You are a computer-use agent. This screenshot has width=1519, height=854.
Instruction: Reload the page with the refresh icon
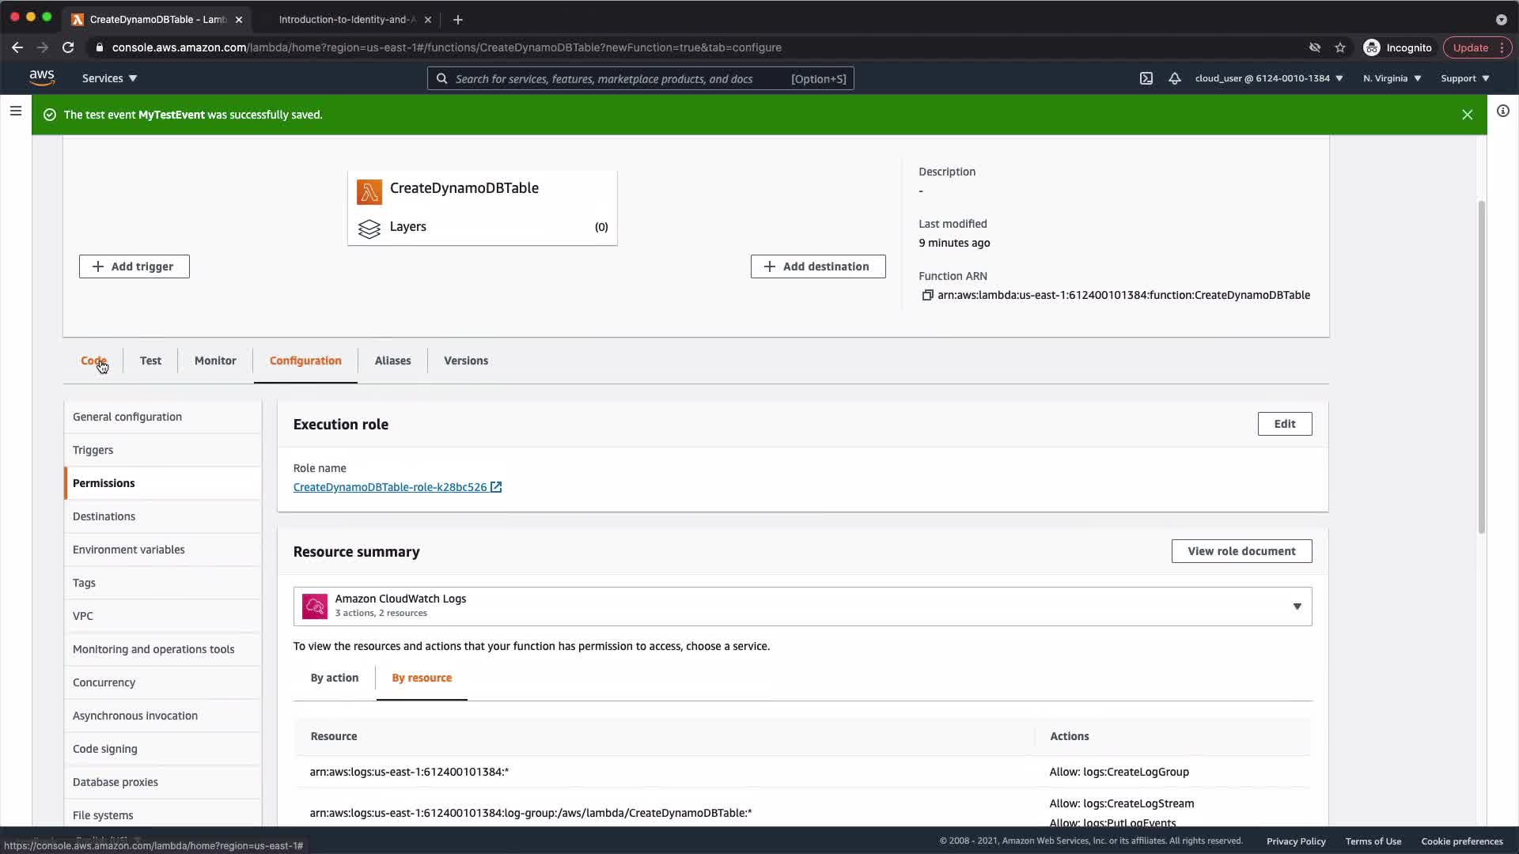coord(68,47)
